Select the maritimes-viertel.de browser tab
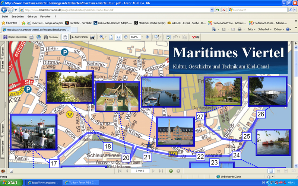The image size is (298, 186). point(36,30)
